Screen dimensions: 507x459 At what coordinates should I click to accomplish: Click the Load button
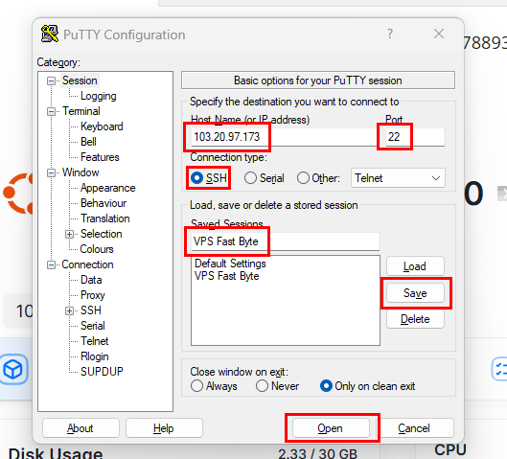click(x=415, y=266)
